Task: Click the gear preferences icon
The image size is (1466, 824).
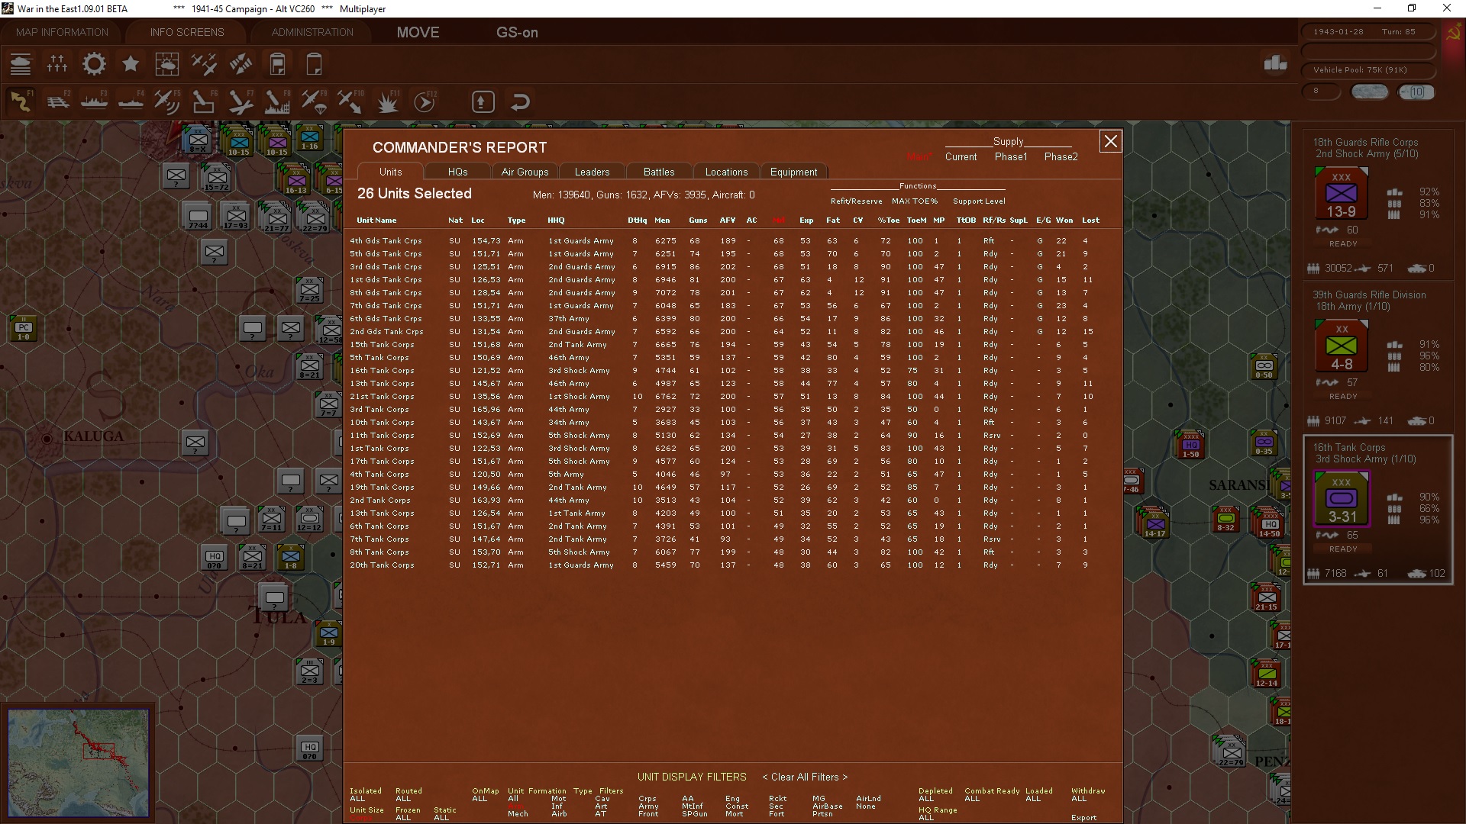Action: [94, 64]
